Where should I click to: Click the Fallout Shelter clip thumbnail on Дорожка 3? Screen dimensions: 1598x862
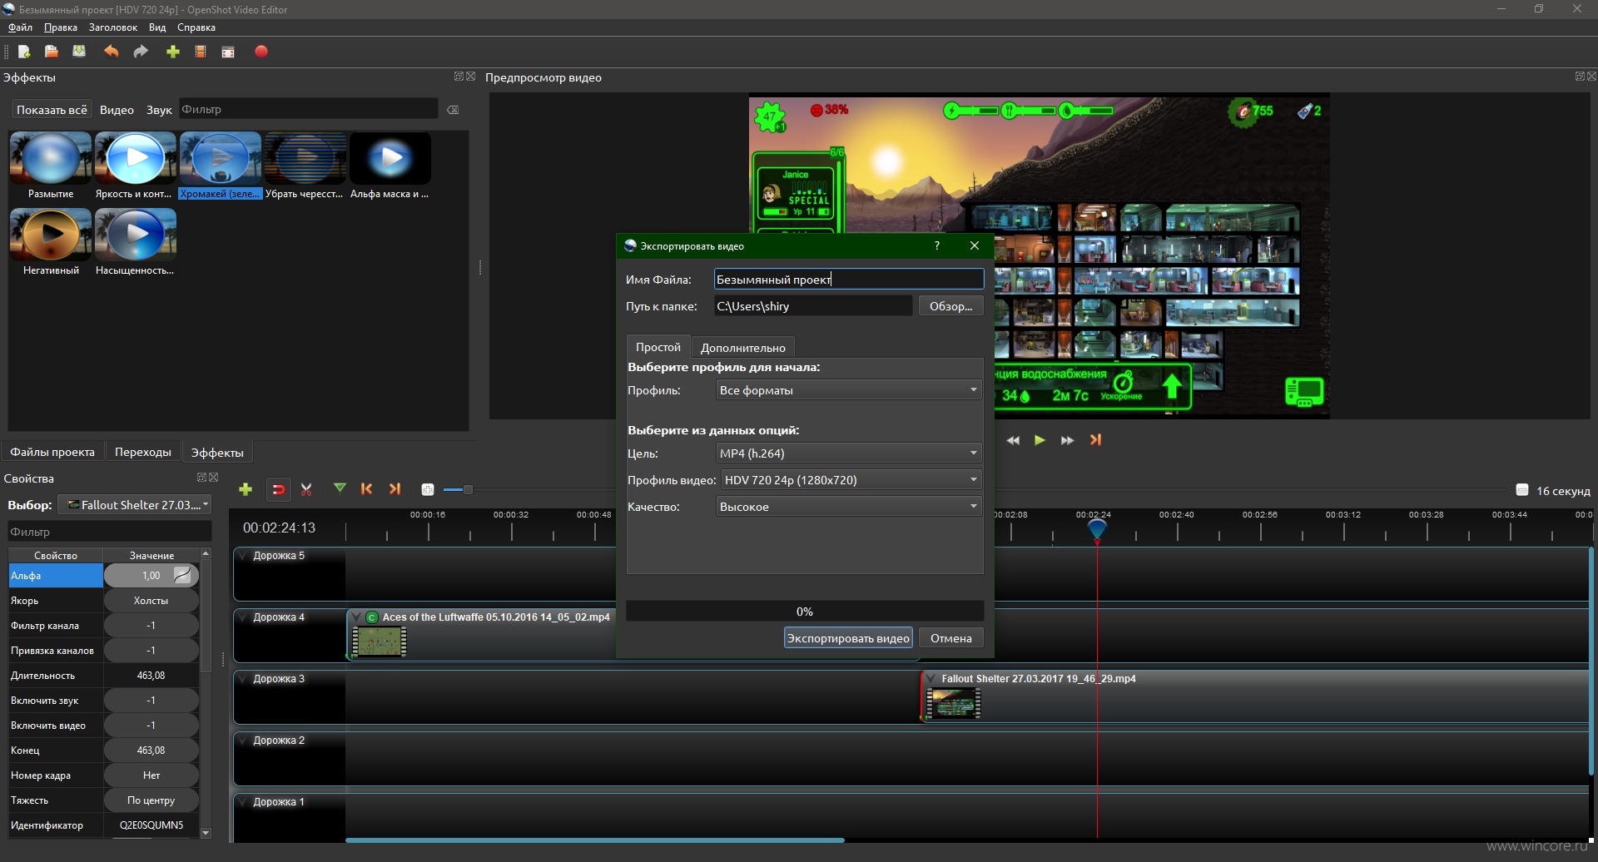tap(954, 704)
